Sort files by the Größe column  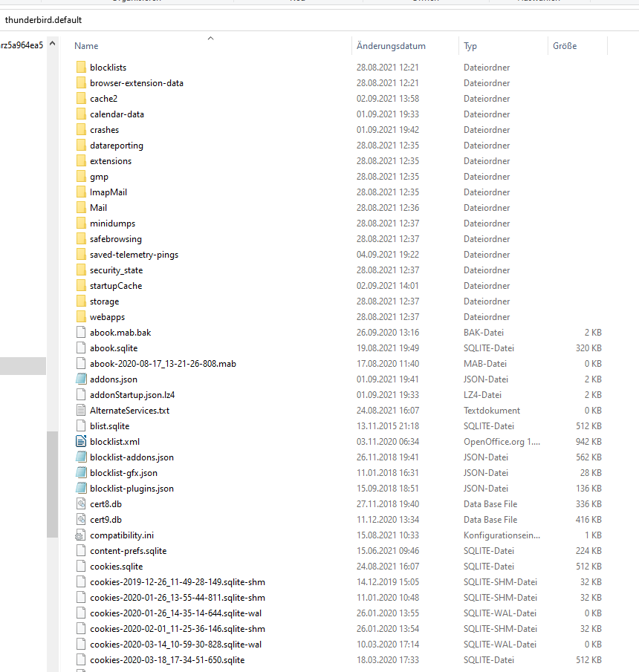565,46
